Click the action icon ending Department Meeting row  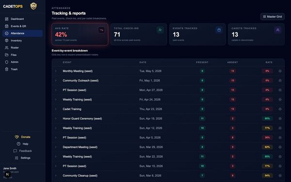[280, 147]
